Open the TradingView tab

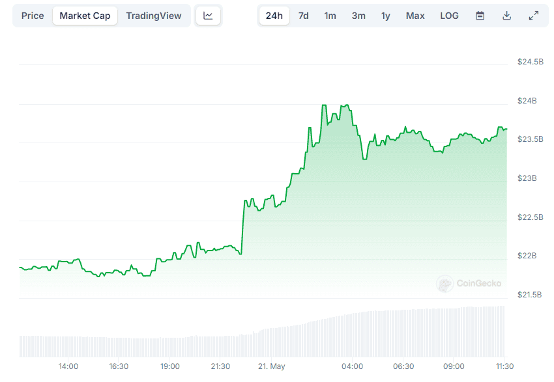(154, 16)
